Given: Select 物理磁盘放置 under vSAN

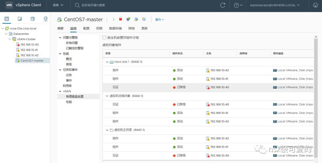Looking at the screenshot, I should [75, 96].
